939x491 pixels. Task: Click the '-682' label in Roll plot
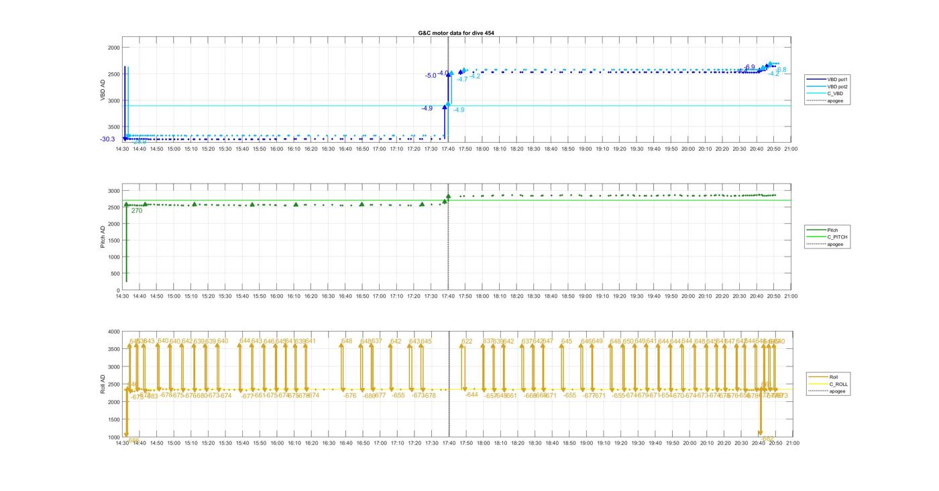click(x=767, y=439)
